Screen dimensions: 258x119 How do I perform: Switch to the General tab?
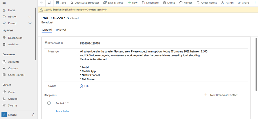click(47, 30)
